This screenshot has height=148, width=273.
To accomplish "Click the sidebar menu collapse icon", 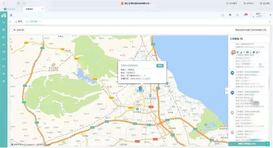I will [11, 15].
